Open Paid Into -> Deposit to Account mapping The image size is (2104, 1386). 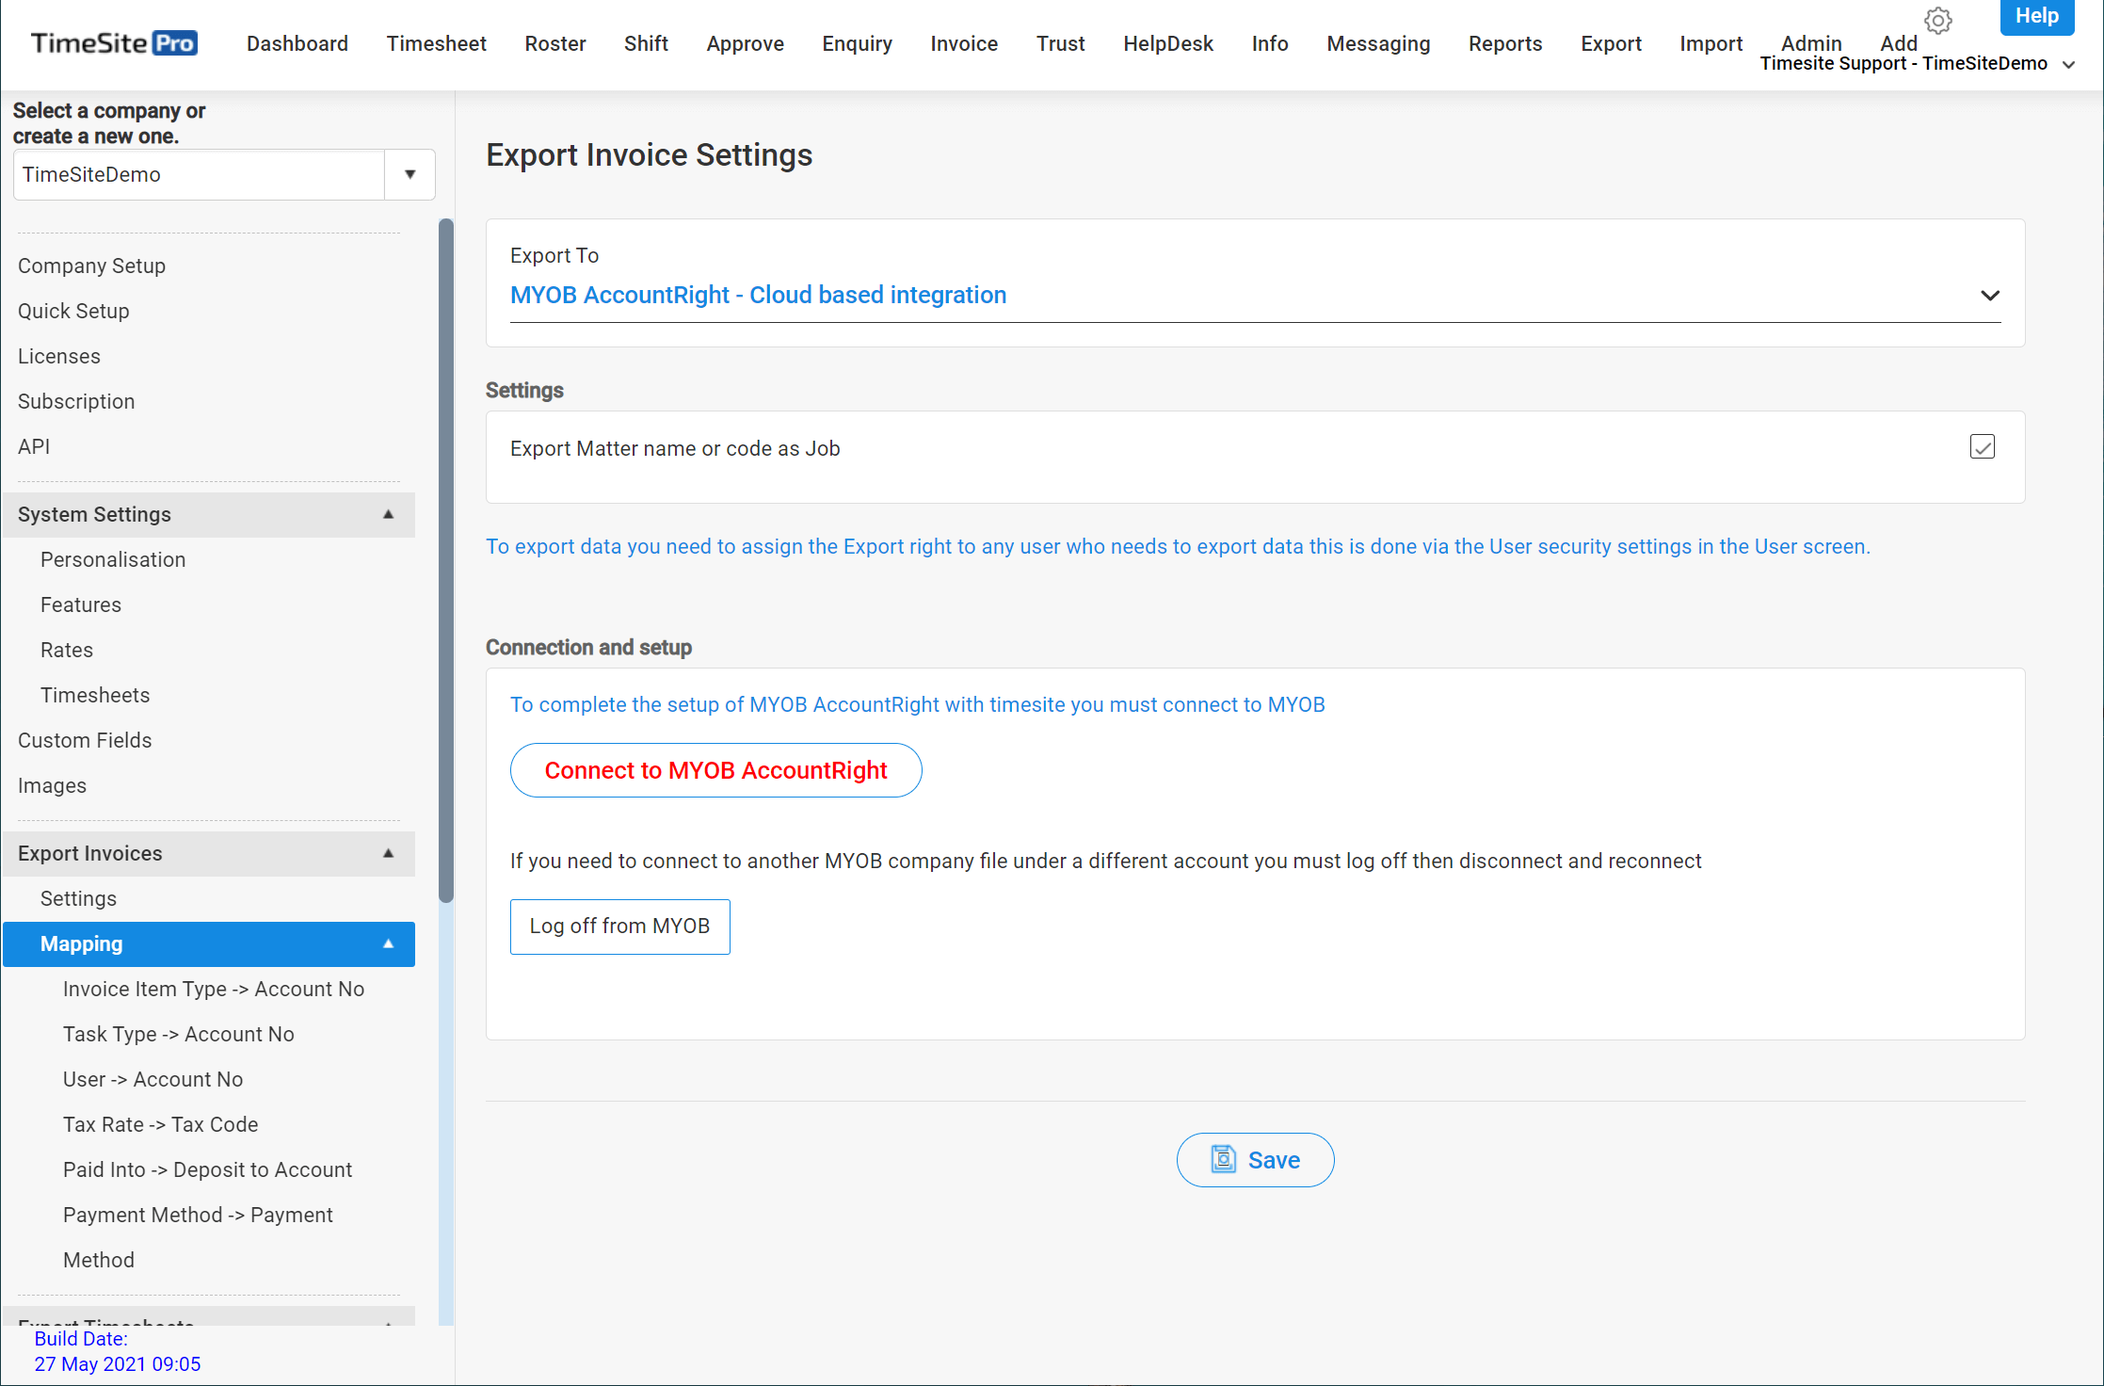click(207, 1169)
